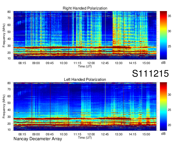Click the Right Handed plot's dB colorbar
This screenshot has height=142, width=174.
[x=163, y=35]
